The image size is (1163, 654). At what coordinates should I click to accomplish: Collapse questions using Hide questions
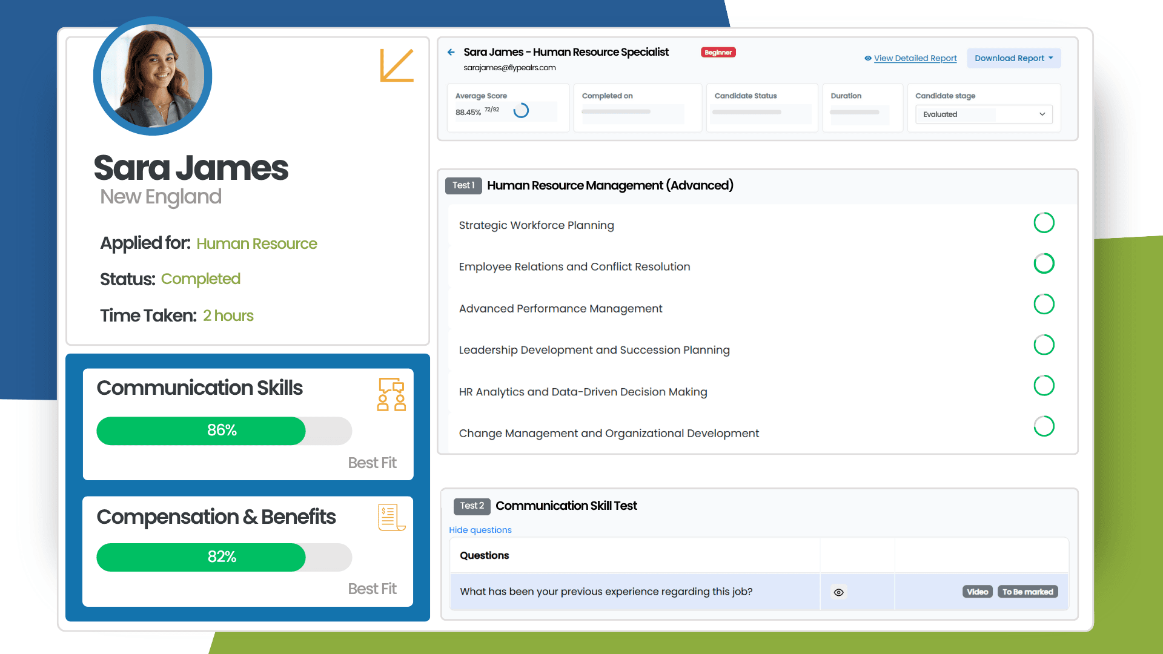pyautogui.click(x=480, y=530)
